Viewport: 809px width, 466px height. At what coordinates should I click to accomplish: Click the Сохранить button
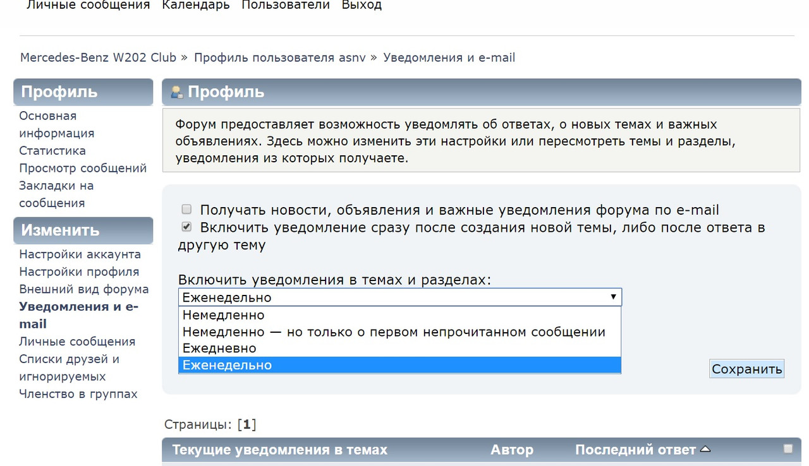click(747, 369)
